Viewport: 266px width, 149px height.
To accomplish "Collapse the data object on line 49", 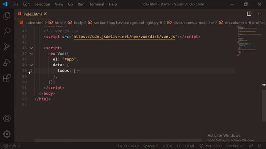I will 31,65.
